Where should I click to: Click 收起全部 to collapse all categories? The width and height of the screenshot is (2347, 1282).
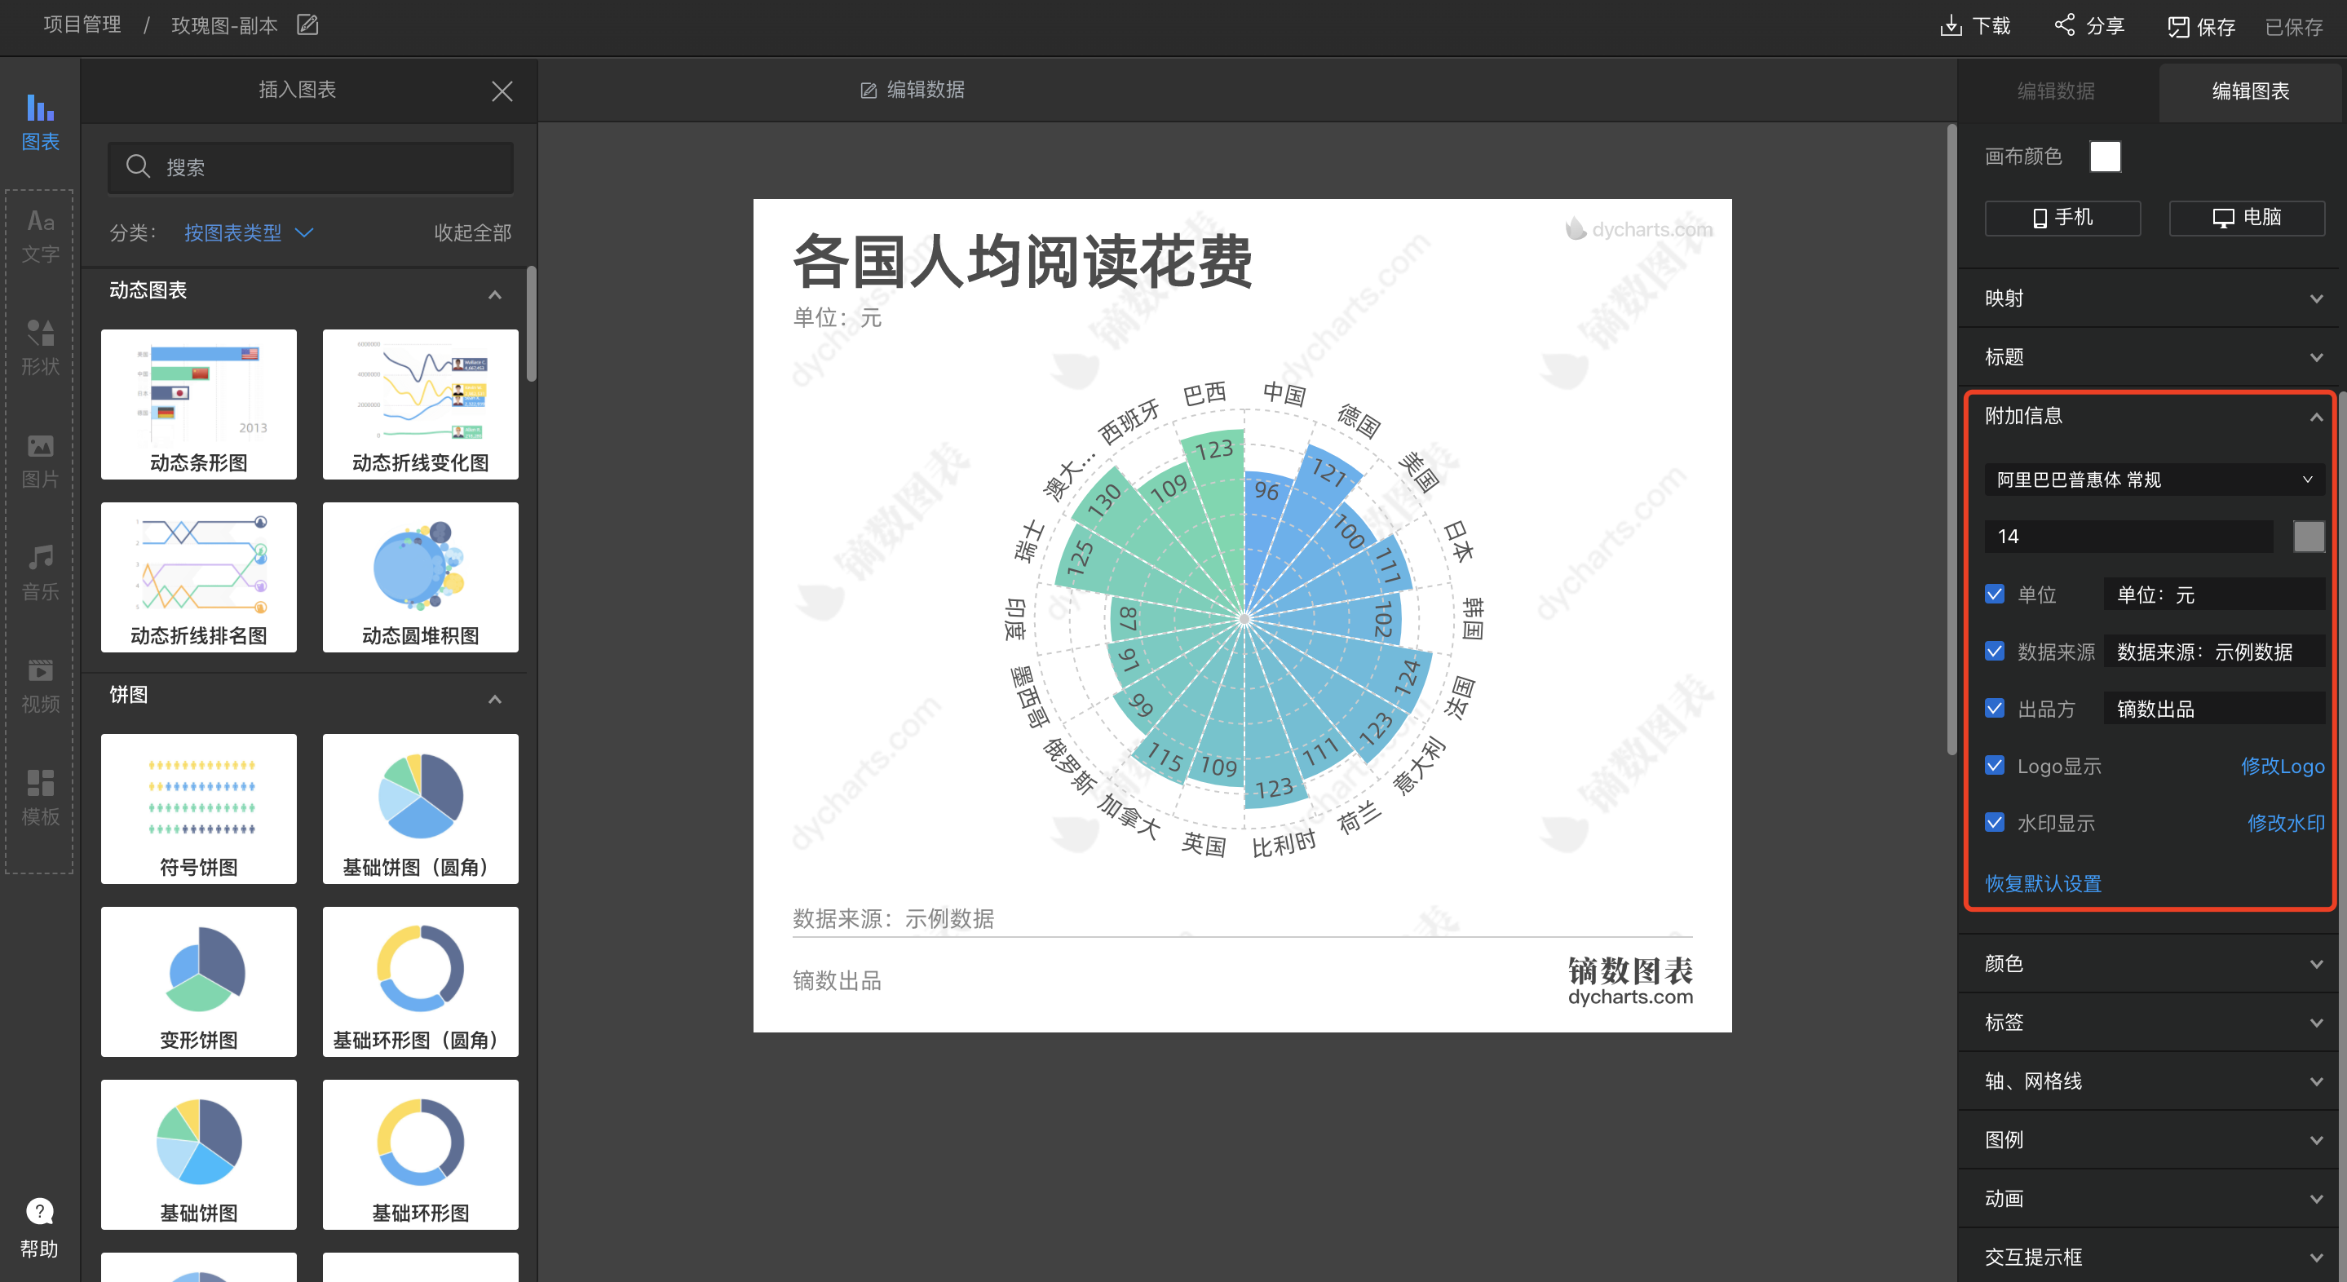(x=473, y=233)
